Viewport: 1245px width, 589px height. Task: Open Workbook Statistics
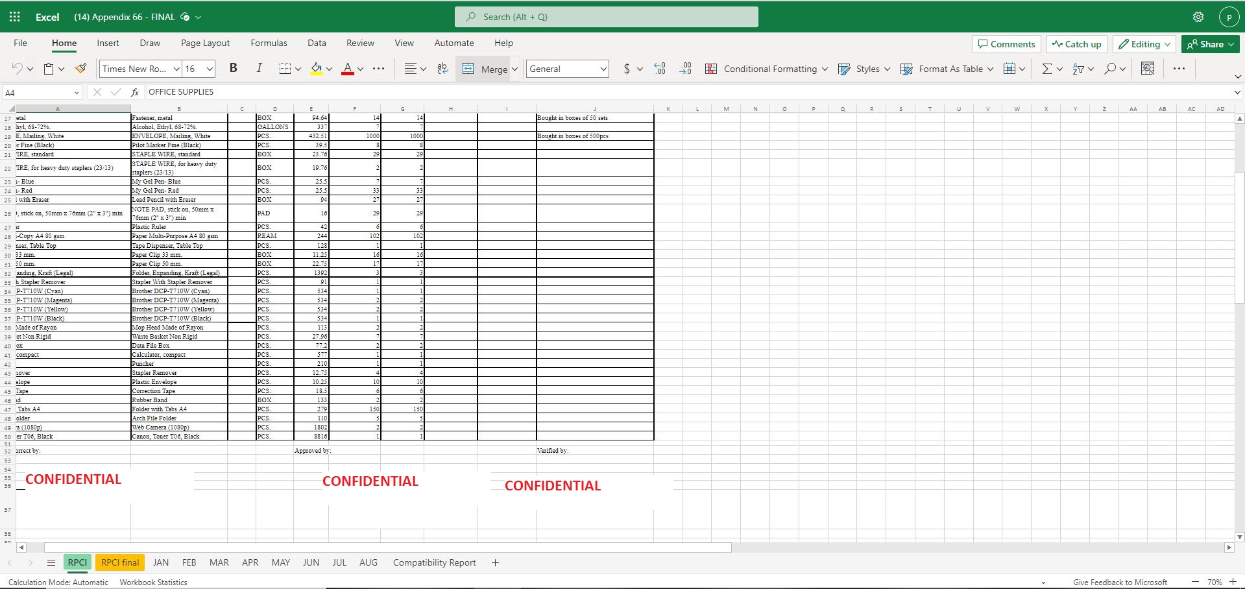point(153,583)
